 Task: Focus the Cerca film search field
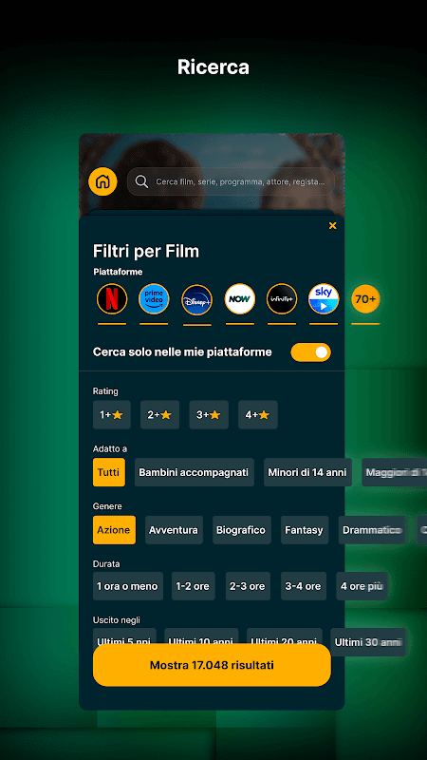pyautogui.click(x=231, y=181)
